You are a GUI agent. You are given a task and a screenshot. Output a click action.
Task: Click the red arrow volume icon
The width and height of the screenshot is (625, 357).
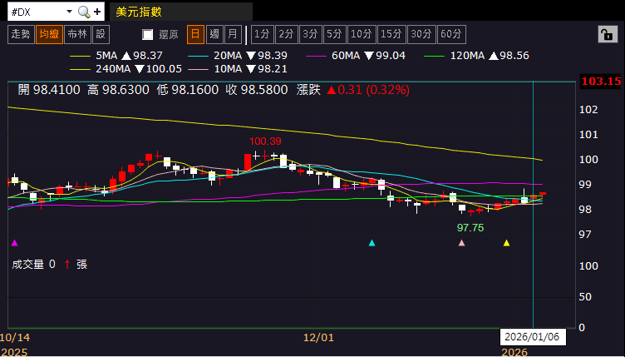click(66, 264)
